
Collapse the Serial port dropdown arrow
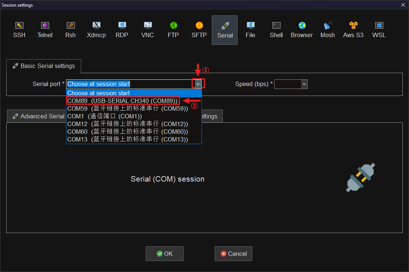tap(198, 84)
